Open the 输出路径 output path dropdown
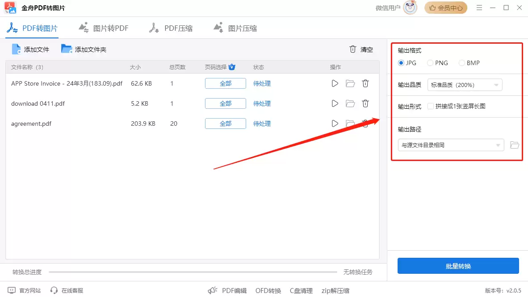This screenshot has width=528, height=297. pos(450,144)
